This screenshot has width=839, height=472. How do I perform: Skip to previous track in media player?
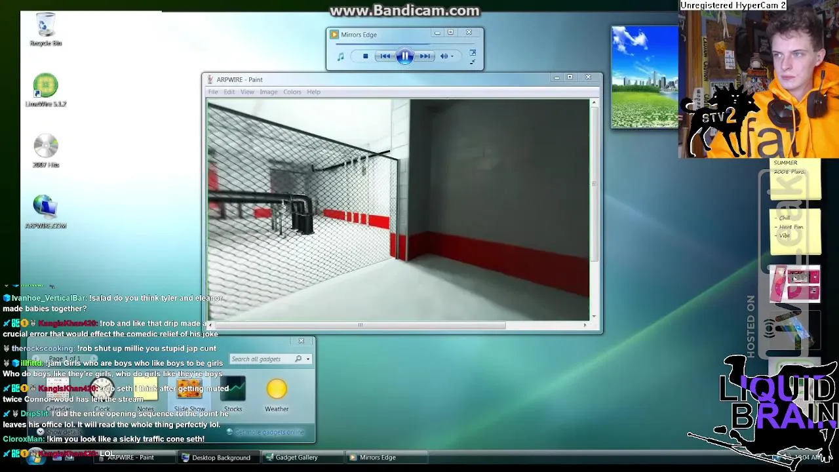(385, 56)
